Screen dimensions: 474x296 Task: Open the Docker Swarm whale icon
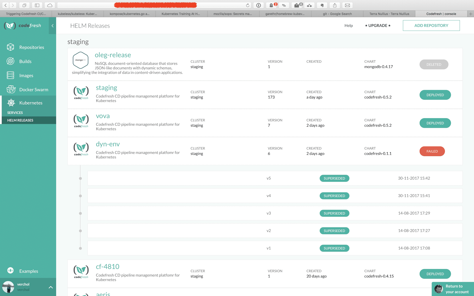(11, 89)
